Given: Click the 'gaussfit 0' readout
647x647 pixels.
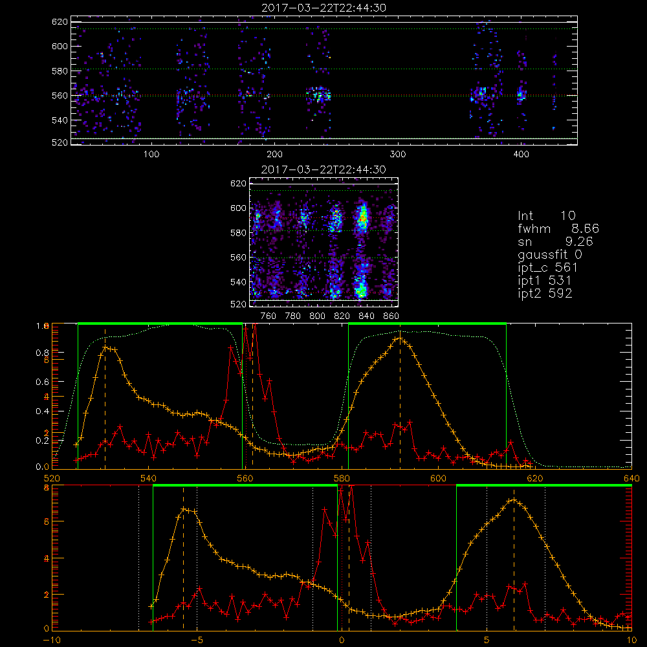Looking at the screenshot, I should 549,254.
